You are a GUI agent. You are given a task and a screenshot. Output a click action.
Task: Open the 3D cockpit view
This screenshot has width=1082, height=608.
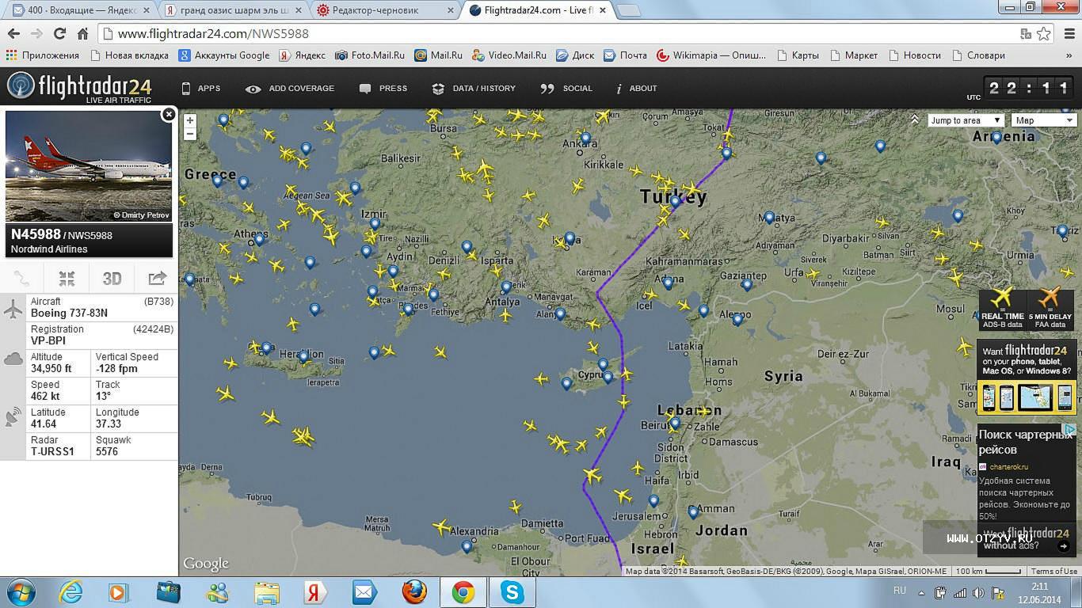pyautogui.click(x=112, y=278)
